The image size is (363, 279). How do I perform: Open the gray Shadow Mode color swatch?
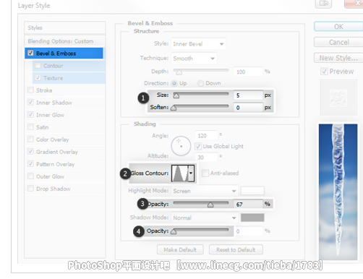click(x=252, y=218)
